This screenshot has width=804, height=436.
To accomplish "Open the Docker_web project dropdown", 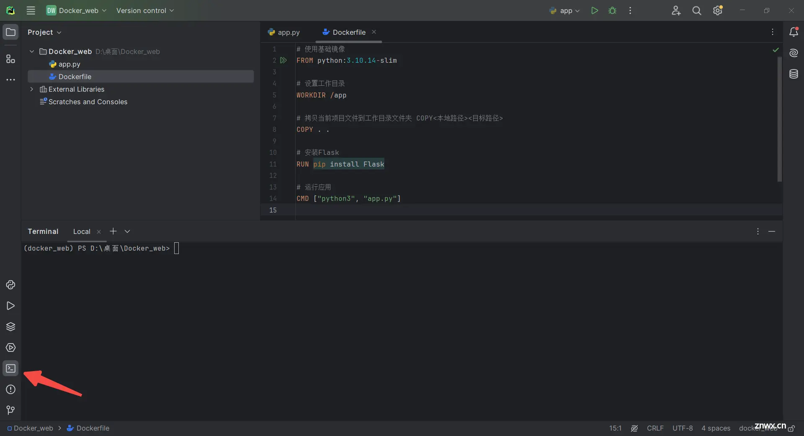I will (76, 10).
